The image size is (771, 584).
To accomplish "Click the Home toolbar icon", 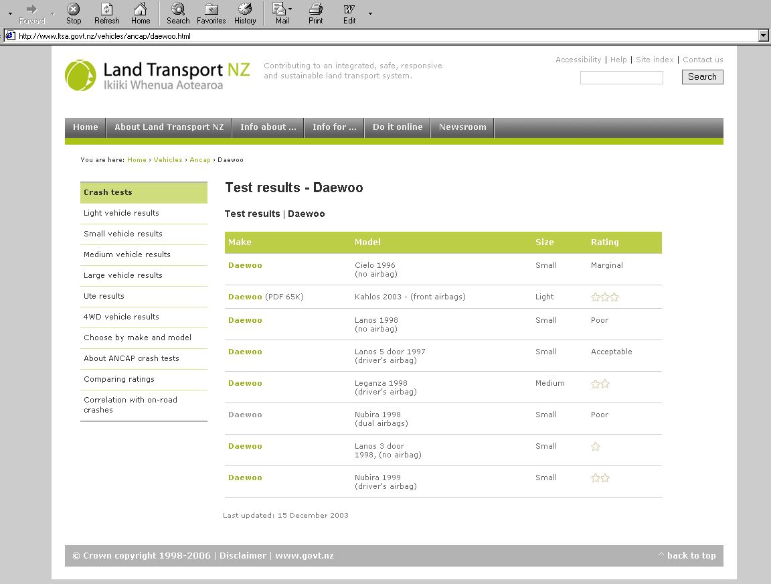I will tap(141, 13).
